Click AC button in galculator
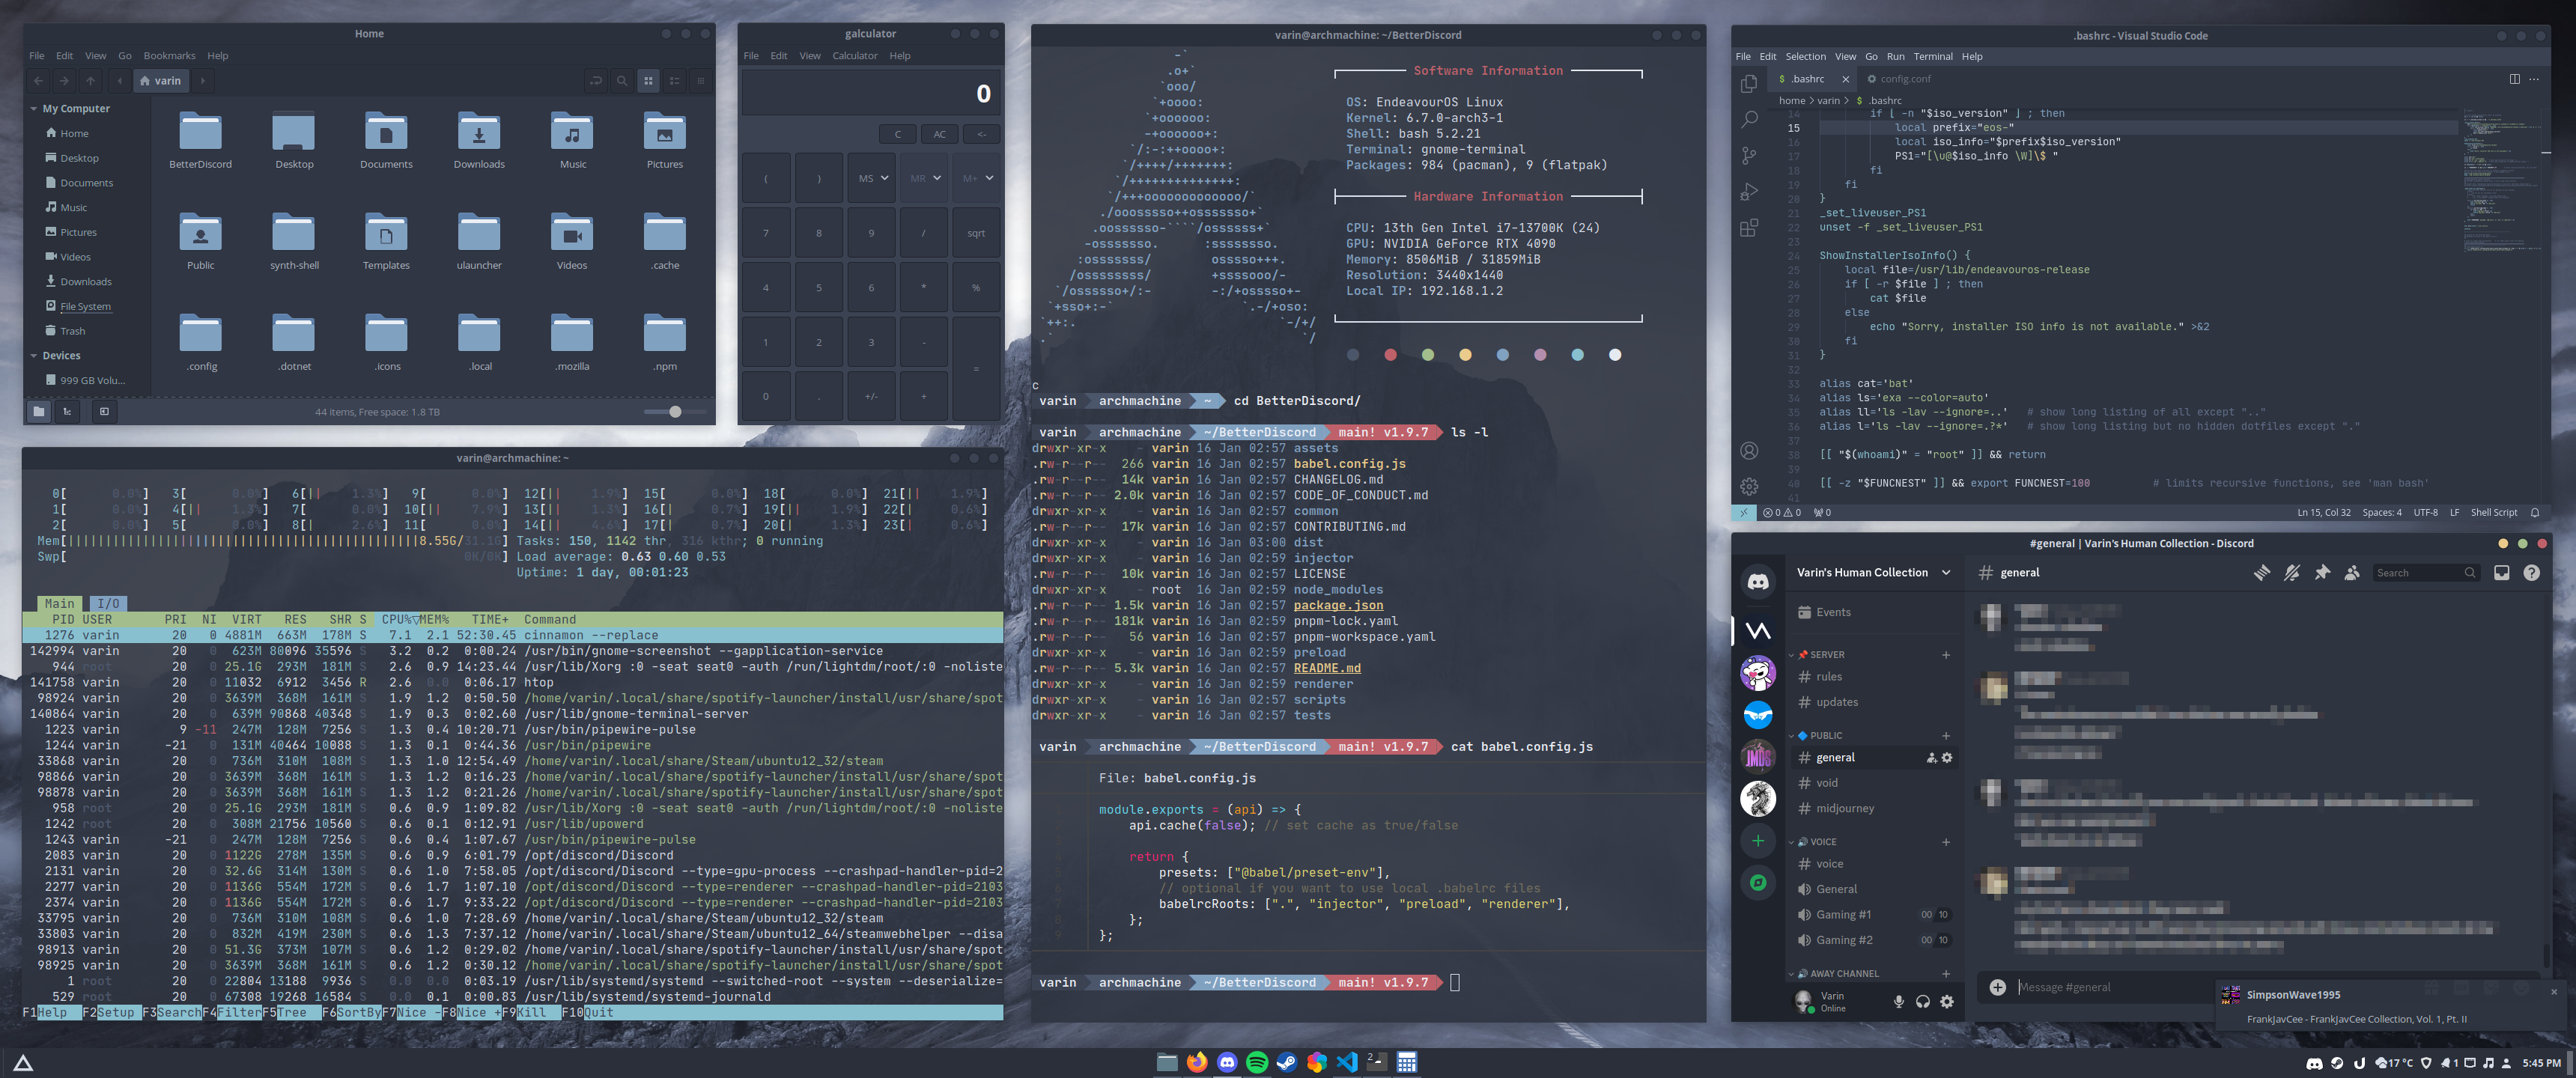This screenshot has width=2576, height=1078. [939, 134]
